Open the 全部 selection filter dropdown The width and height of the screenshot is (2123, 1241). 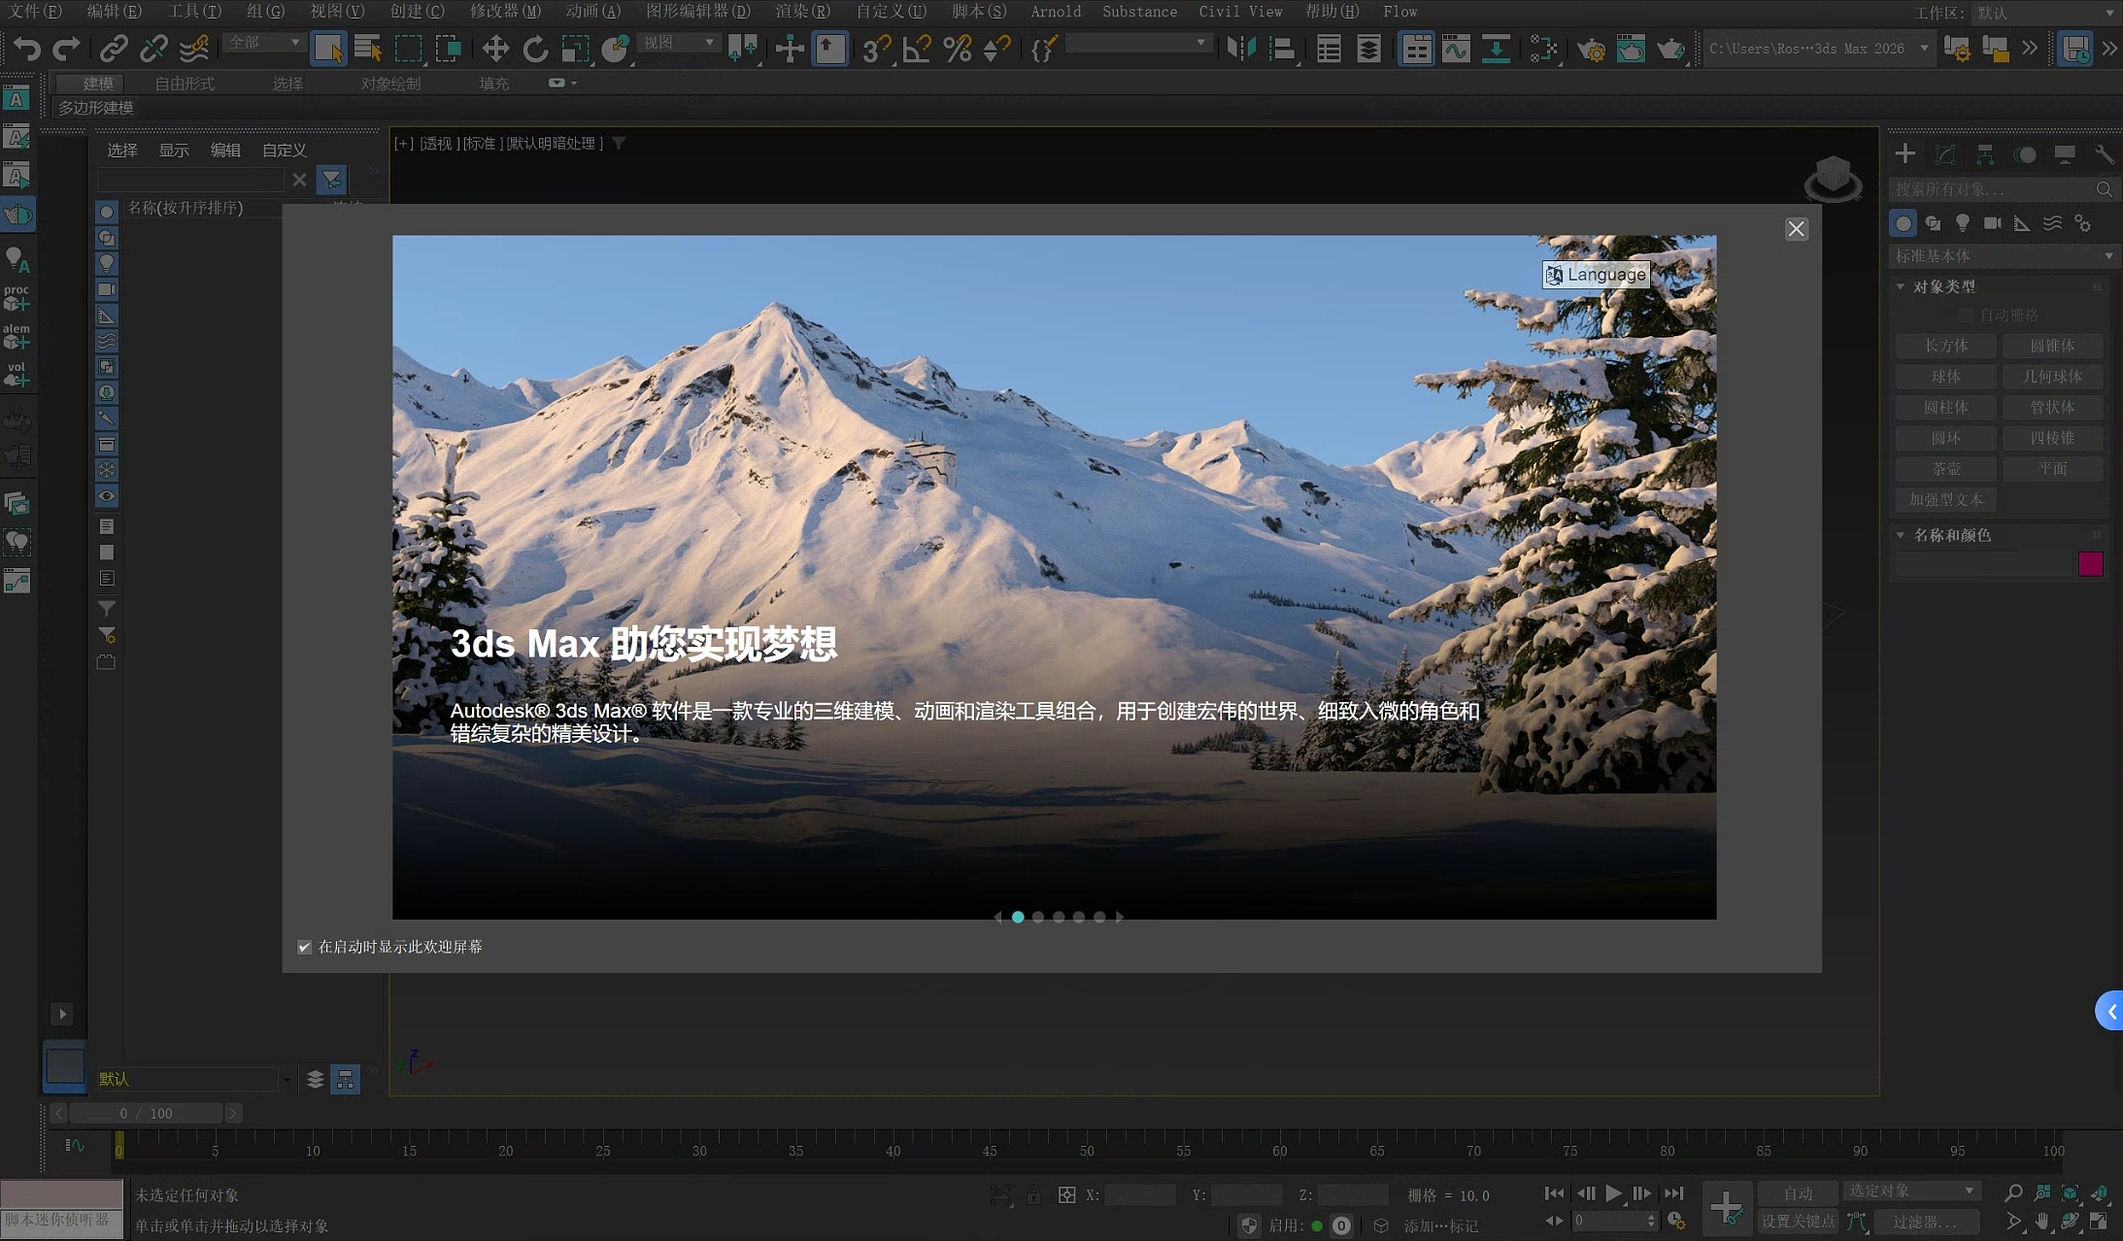pos(264,43)
